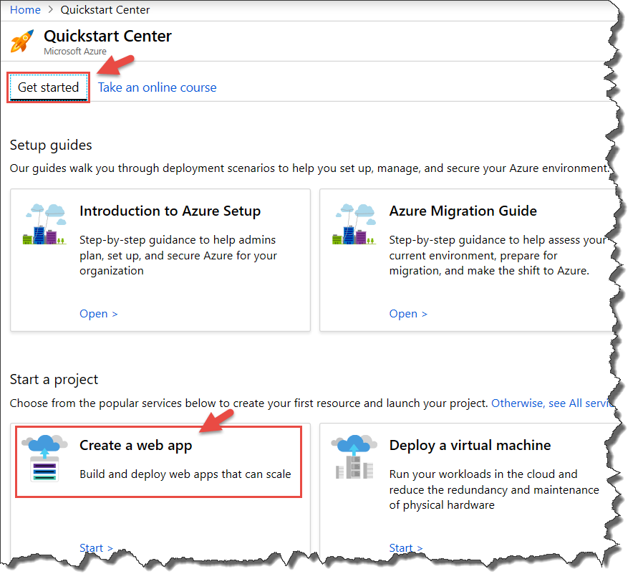Click Otherwise, see All services link

click(553, 403)
